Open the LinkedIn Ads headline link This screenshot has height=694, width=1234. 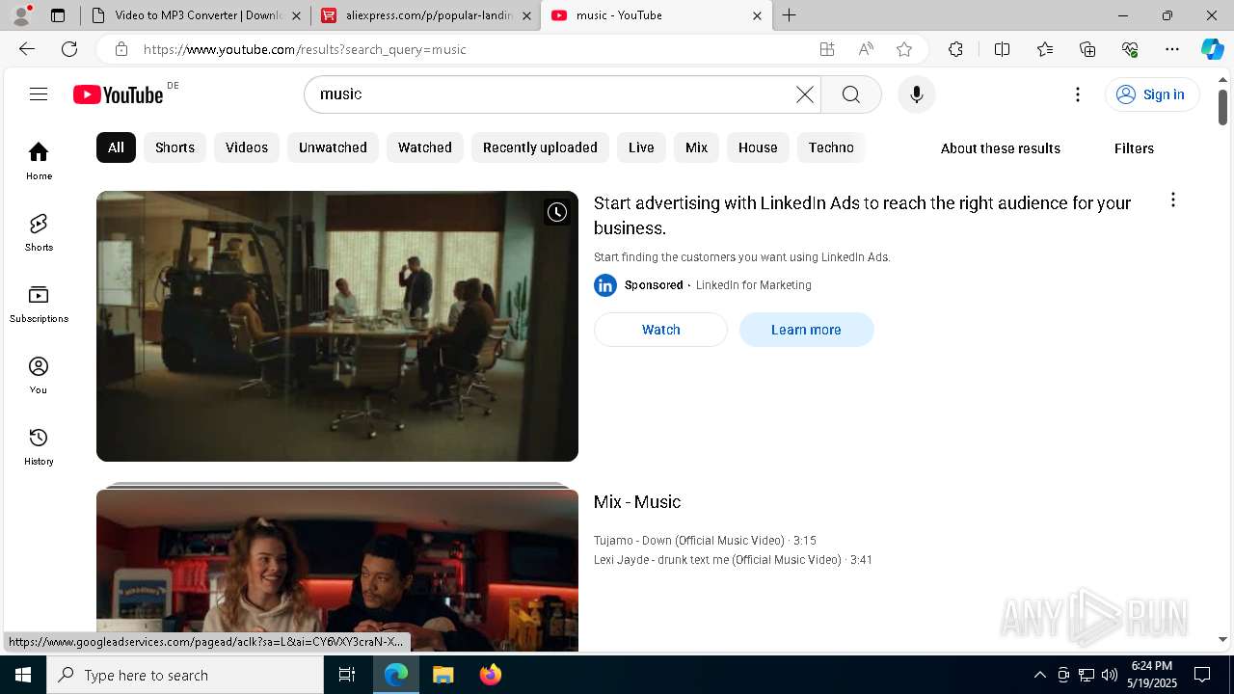point(862,216)
